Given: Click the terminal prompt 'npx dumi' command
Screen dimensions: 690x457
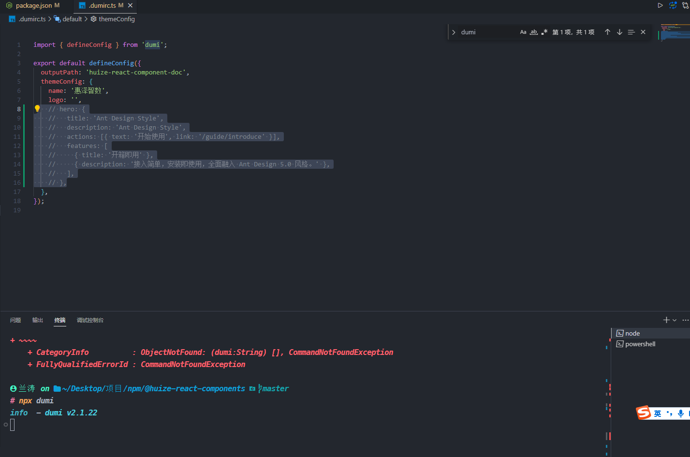Looking at the screenshot, I should [x=36, y=400].
